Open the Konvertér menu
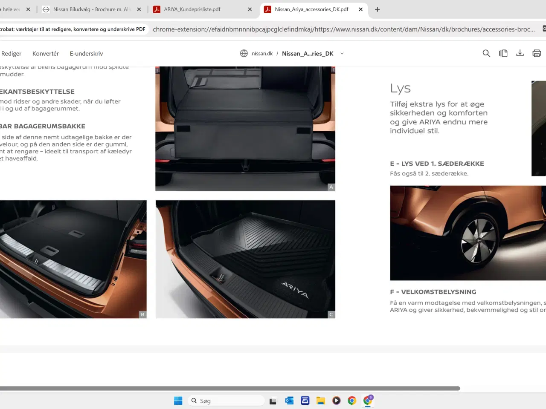 pyautogui.click(x=45, y=53)
